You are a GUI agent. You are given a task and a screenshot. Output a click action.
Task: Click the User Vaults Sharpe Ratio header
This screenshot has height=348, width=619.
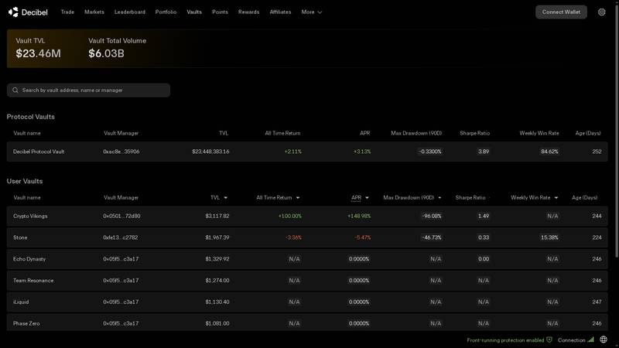point(470,198)
